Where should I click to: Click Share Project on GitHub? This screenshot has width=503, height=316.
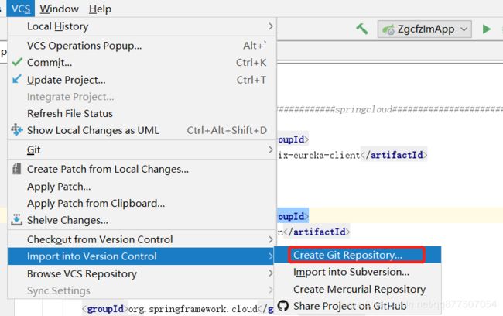coord(358,306)
